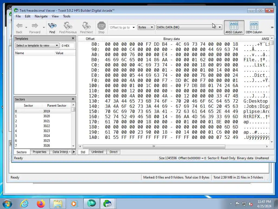The height and width of the screenshot is (209, 278).
Task: Click offset B0: row label
Action: (95, 60)
